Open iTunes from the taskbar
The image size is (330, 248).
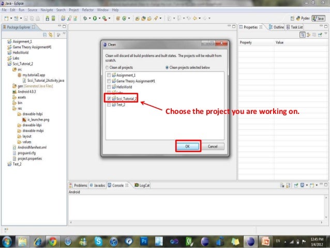[x=114, y=241]
